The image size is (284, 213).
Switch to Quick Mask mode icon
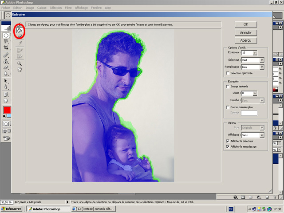pos(6,124)
